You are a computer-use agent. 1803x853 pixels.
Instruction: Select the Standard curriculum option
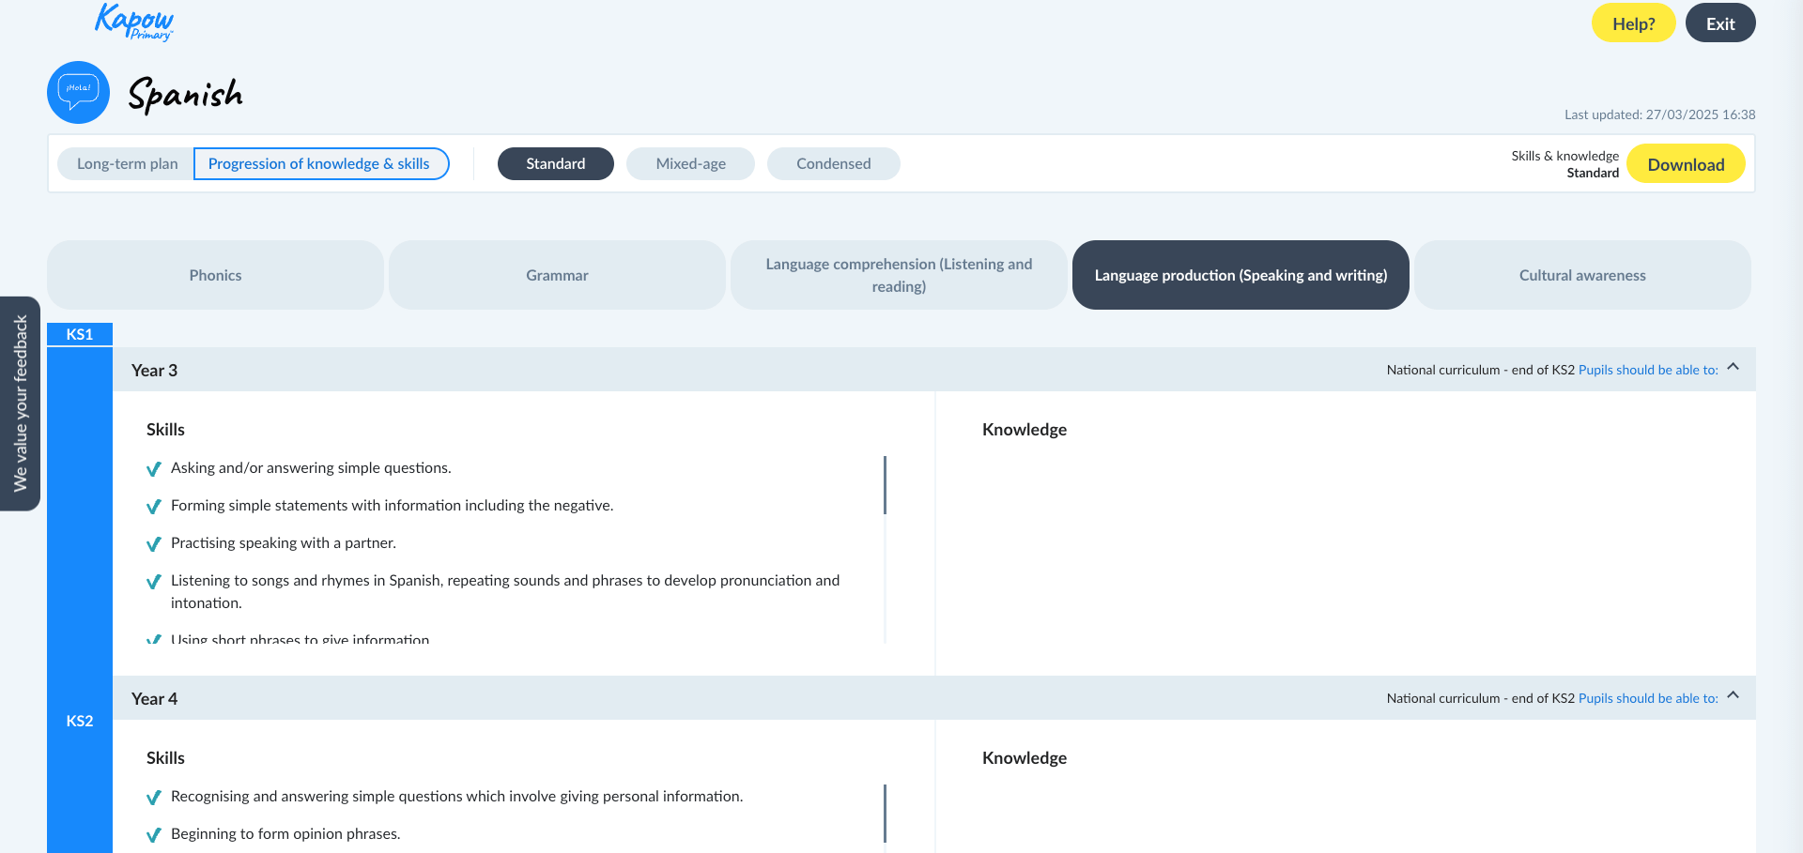pyautogui.click(x=555, y=163)
